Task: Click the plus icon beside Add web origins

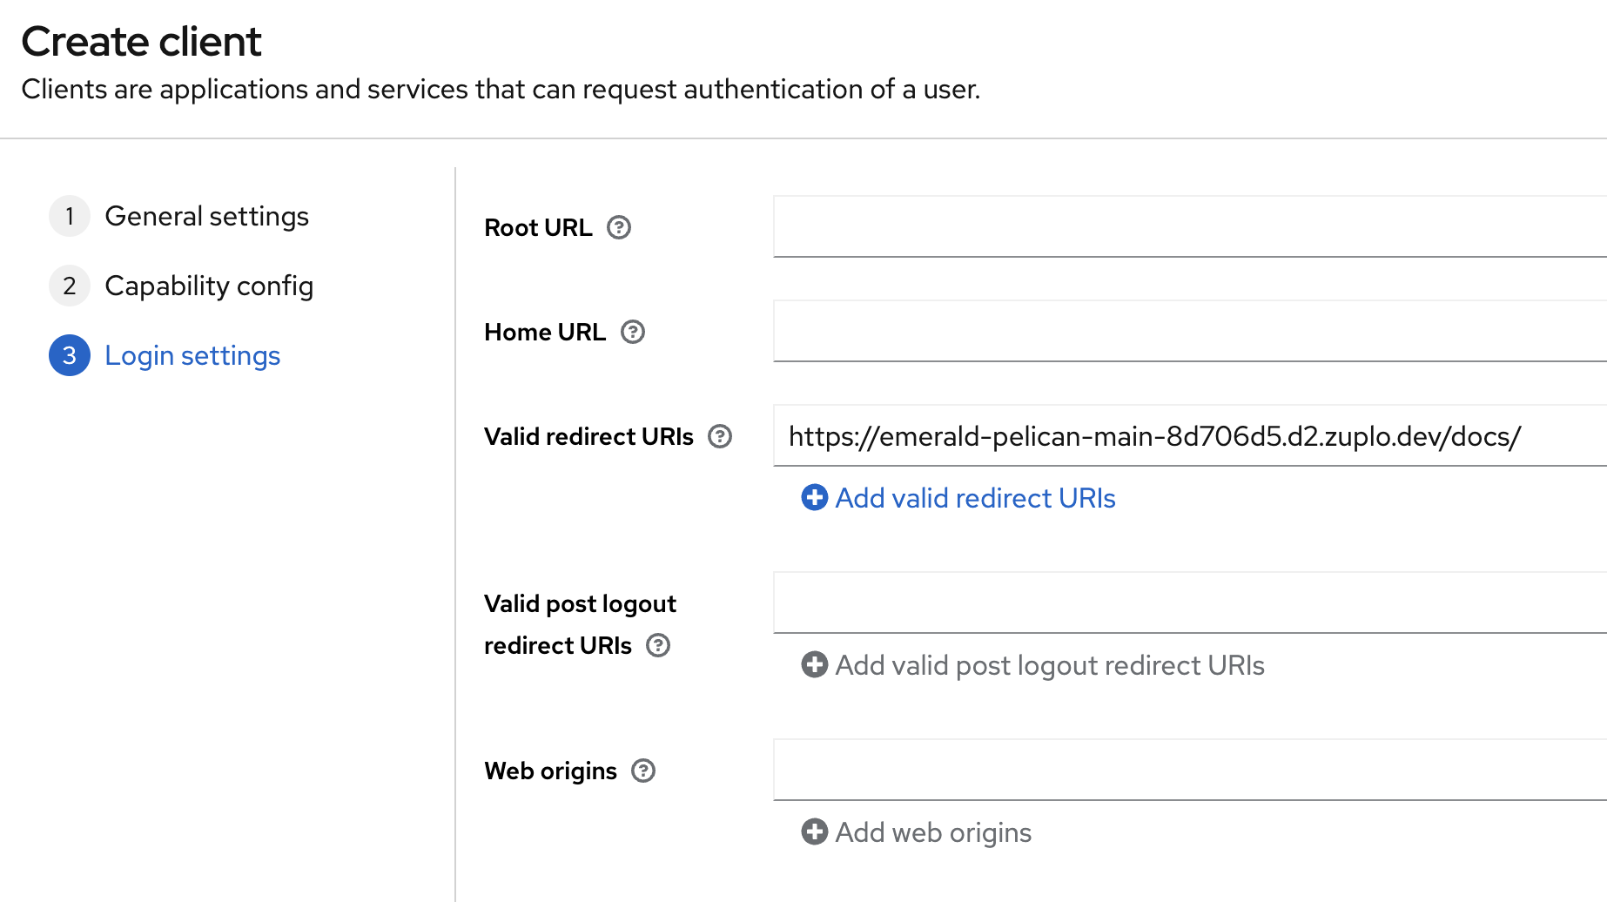Action: coord(815,832)
